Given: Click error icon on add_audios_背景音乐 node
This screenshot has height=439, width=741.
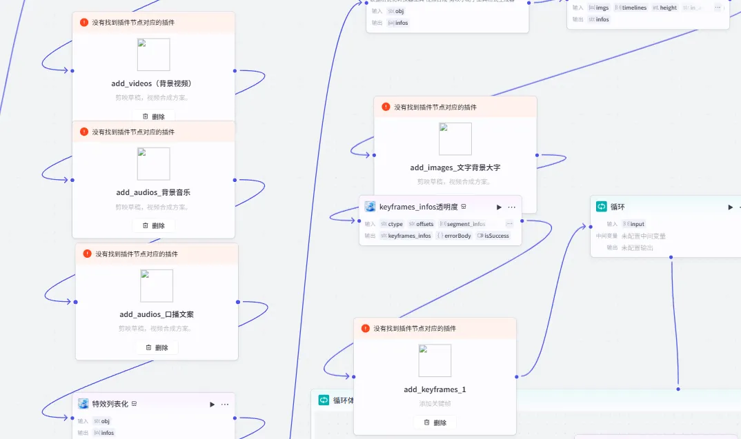Looking at the screenshot, I should [84, 132].
